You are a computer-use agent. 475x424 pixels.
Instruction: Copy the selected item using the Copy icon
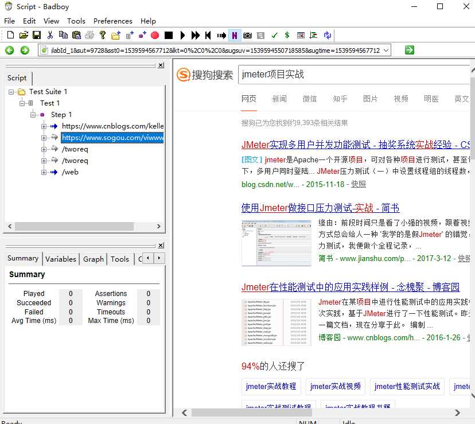[x=63, y=35]
